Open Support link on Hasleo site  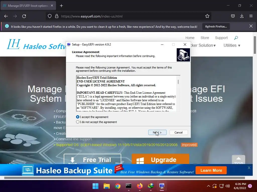tap(221, 38)
